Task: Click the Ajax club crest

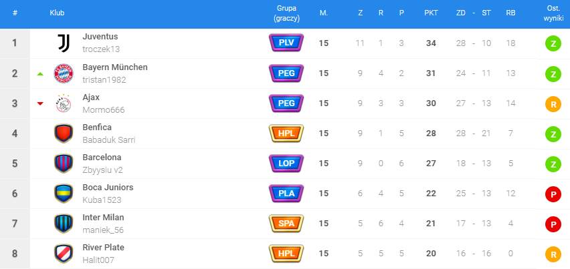Action: 63,103
